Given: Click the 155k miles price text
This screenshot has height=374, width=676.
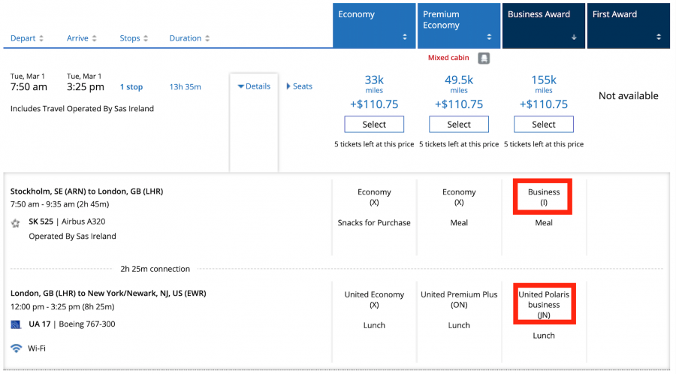Looking at the screenshot, I should tap(544, 80).
